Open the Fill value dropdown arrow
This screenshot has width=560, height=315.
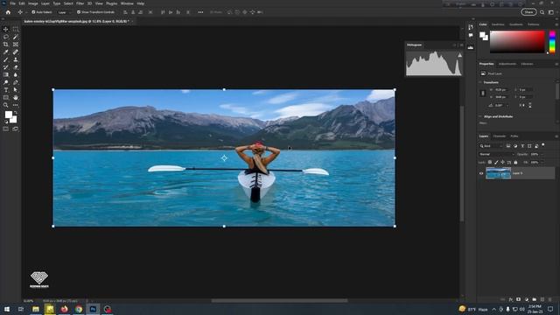tap(542, 162)
